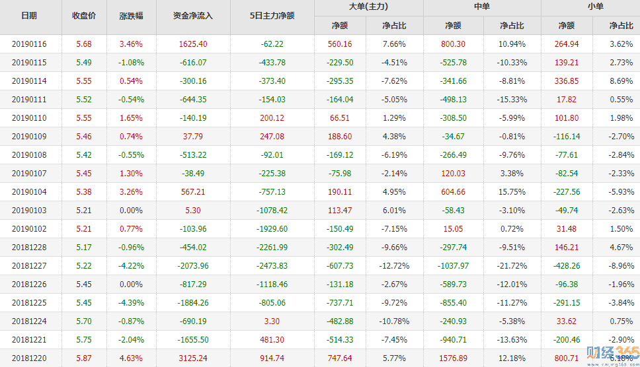Click medium order net value 1576.89
640x367 pixels.
[453, 358]
